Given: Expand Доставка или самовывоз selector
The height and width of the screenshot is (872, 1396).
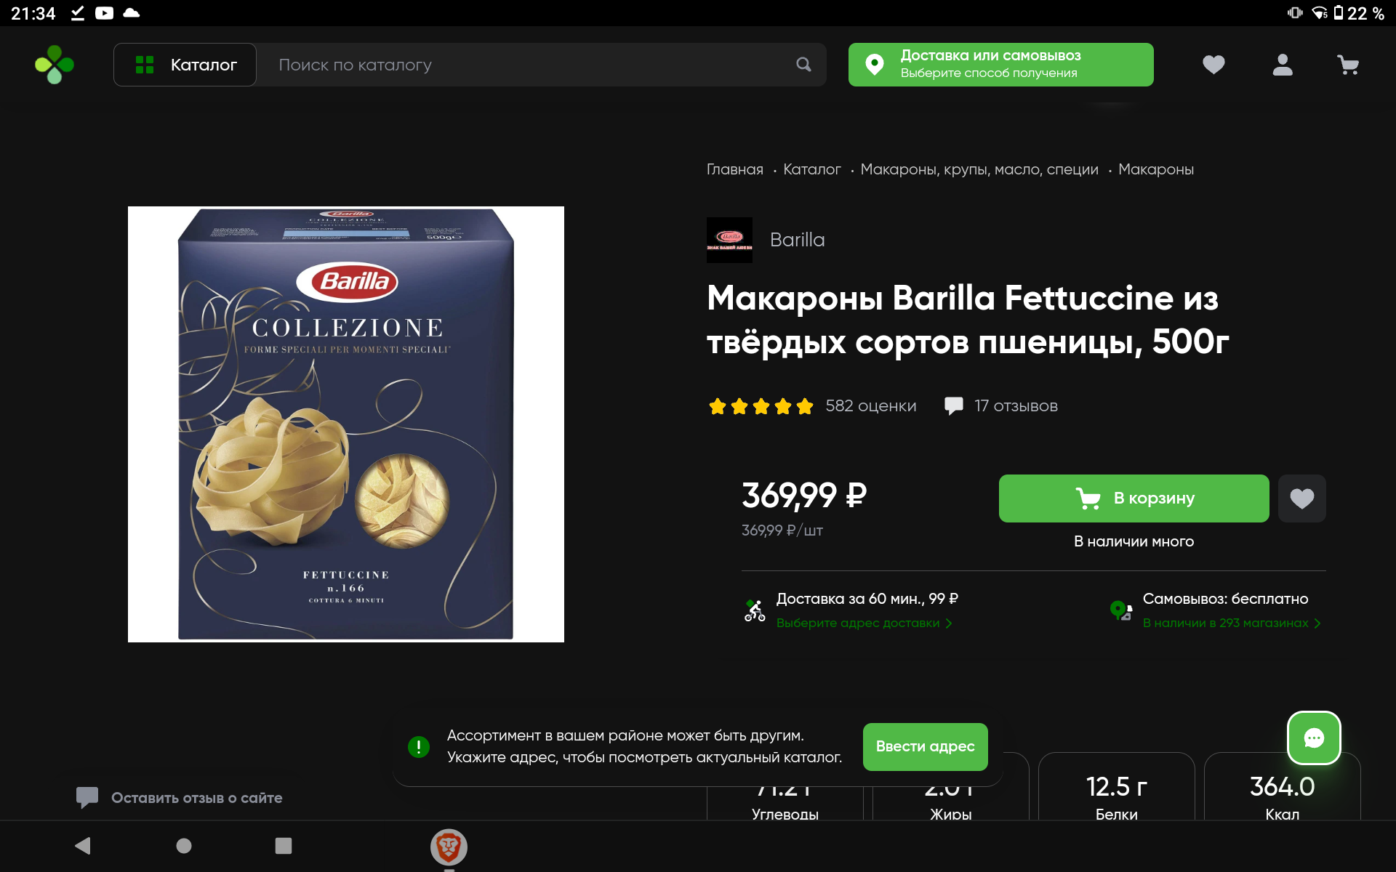Looking at the screenshot, I should coord(1000,65).
